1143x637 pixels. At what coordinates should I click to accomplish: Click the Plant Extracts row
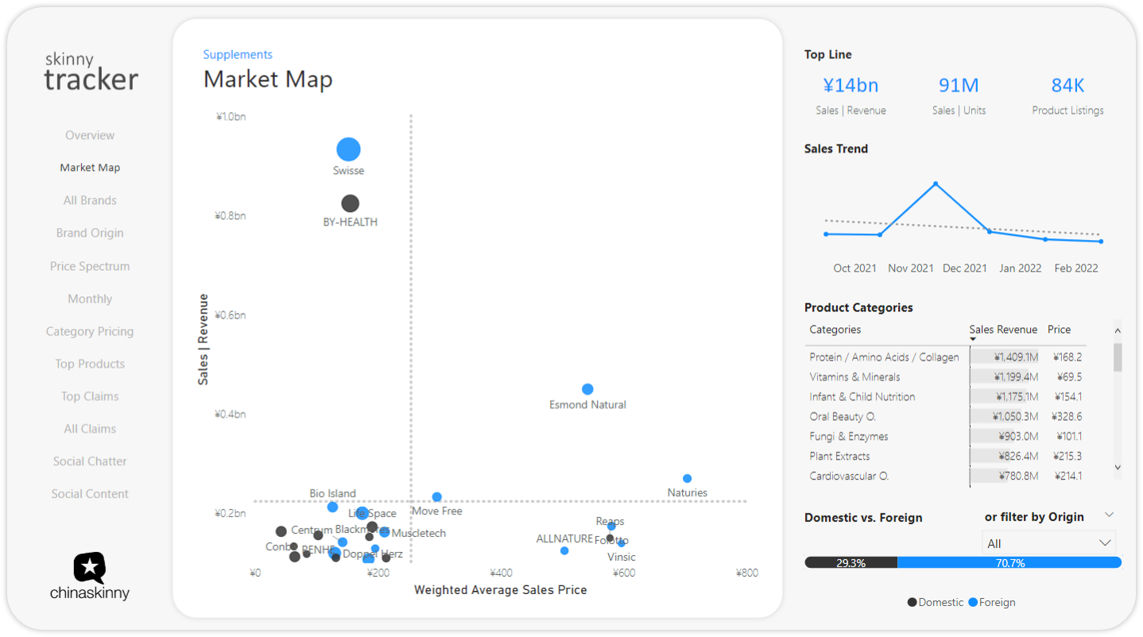pos(946,457)
